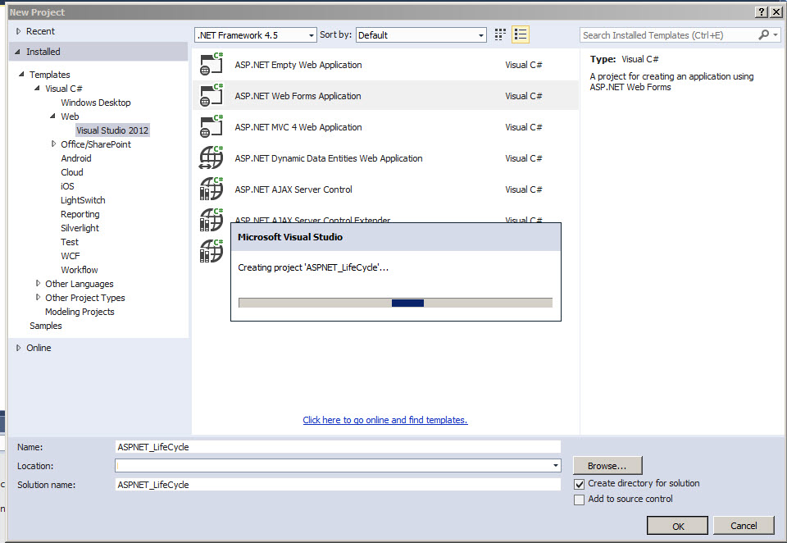Click ASP.NET Empty Web Application template icon
Viewport: 787px width, 543px height.
click(x=212, y=64)
